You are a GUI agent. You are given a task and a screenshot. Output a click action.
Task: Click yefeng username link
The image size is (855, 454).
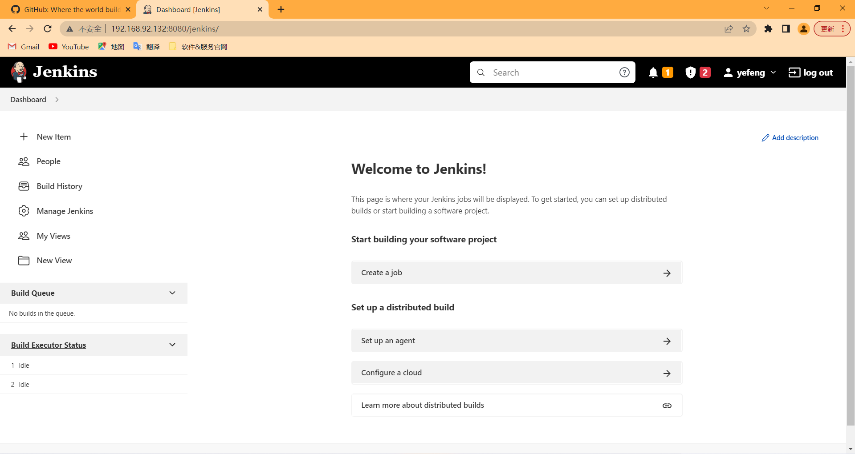coord(750,72)
